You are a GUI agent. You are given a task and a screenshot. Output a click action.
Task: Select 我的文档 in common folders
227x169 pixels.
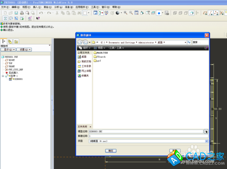84,61
